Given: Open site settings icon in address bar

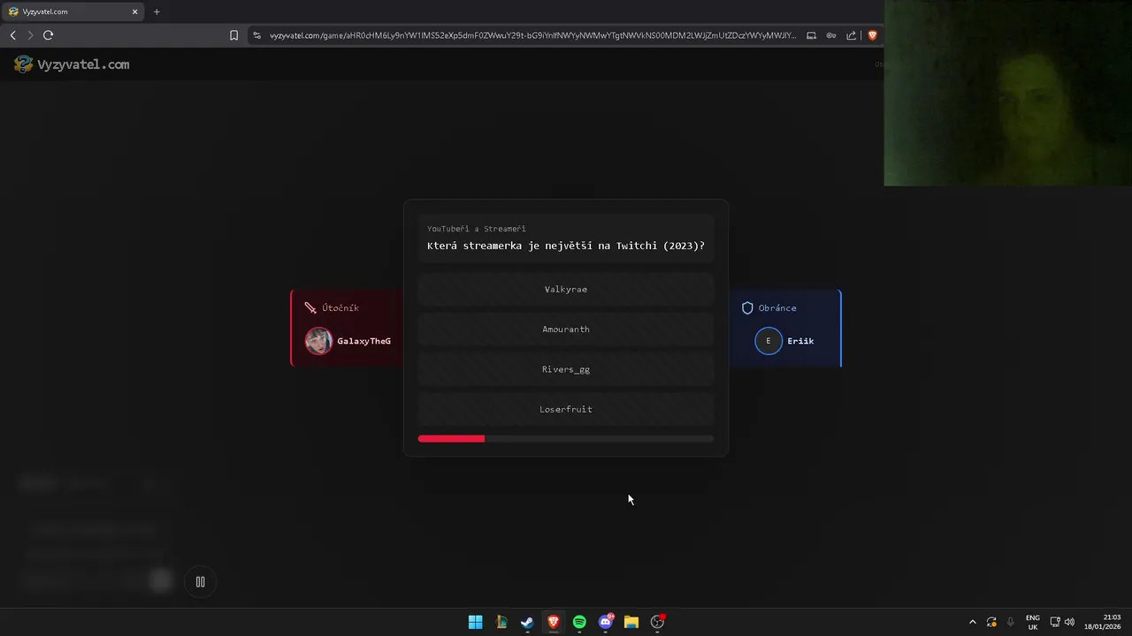Looking at the screenshot, I should [256, 35].
